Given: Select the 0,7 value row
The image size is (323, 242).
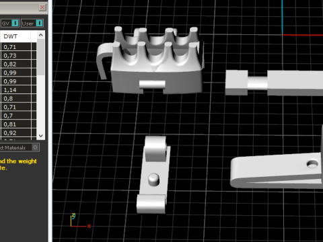Looking at the screenshot, I should click(x=15, y=116).
